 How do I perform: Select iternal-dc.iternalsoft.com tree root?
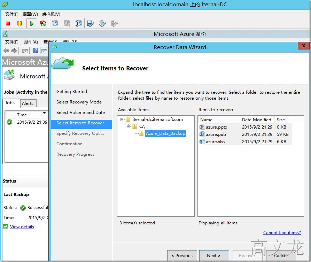[158, 119]
